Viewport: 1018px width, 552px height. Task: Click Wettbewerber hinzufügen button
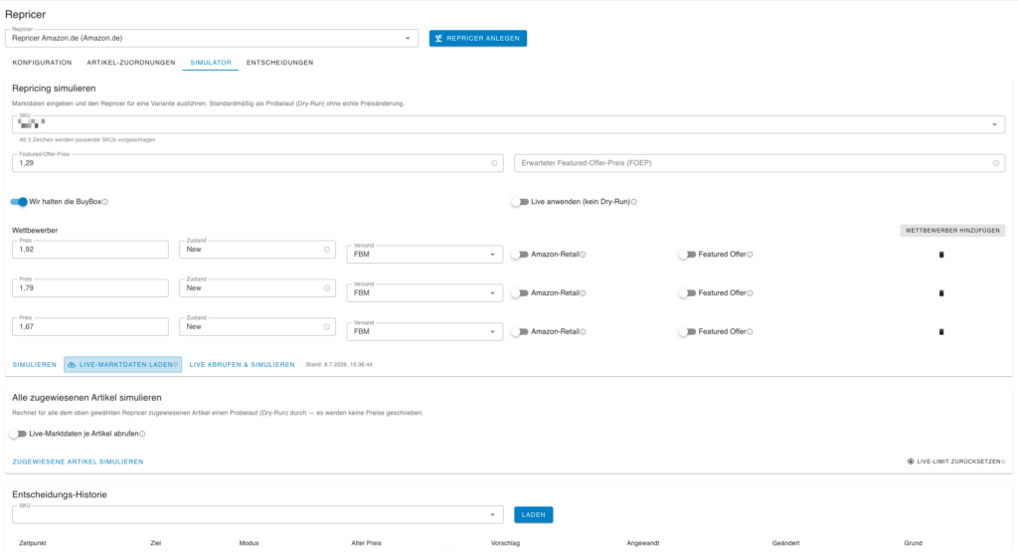[952, 231]
